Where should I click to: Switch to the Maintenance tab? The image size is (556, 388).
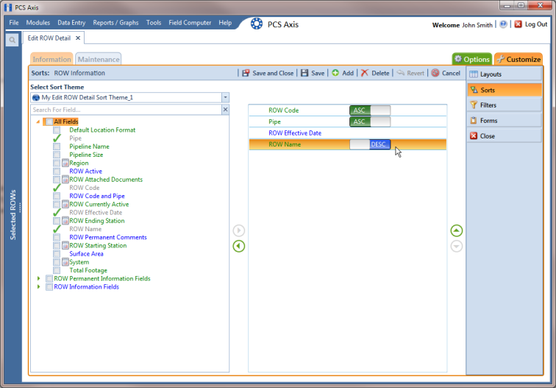99,60
